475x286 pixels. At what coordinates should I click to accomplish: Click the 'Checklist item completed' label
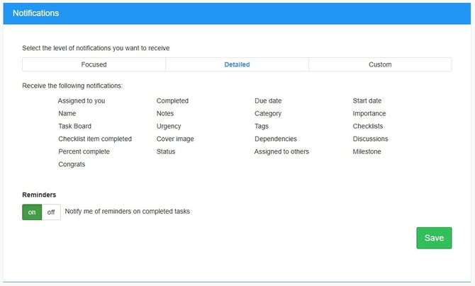(x=95, y=139)
